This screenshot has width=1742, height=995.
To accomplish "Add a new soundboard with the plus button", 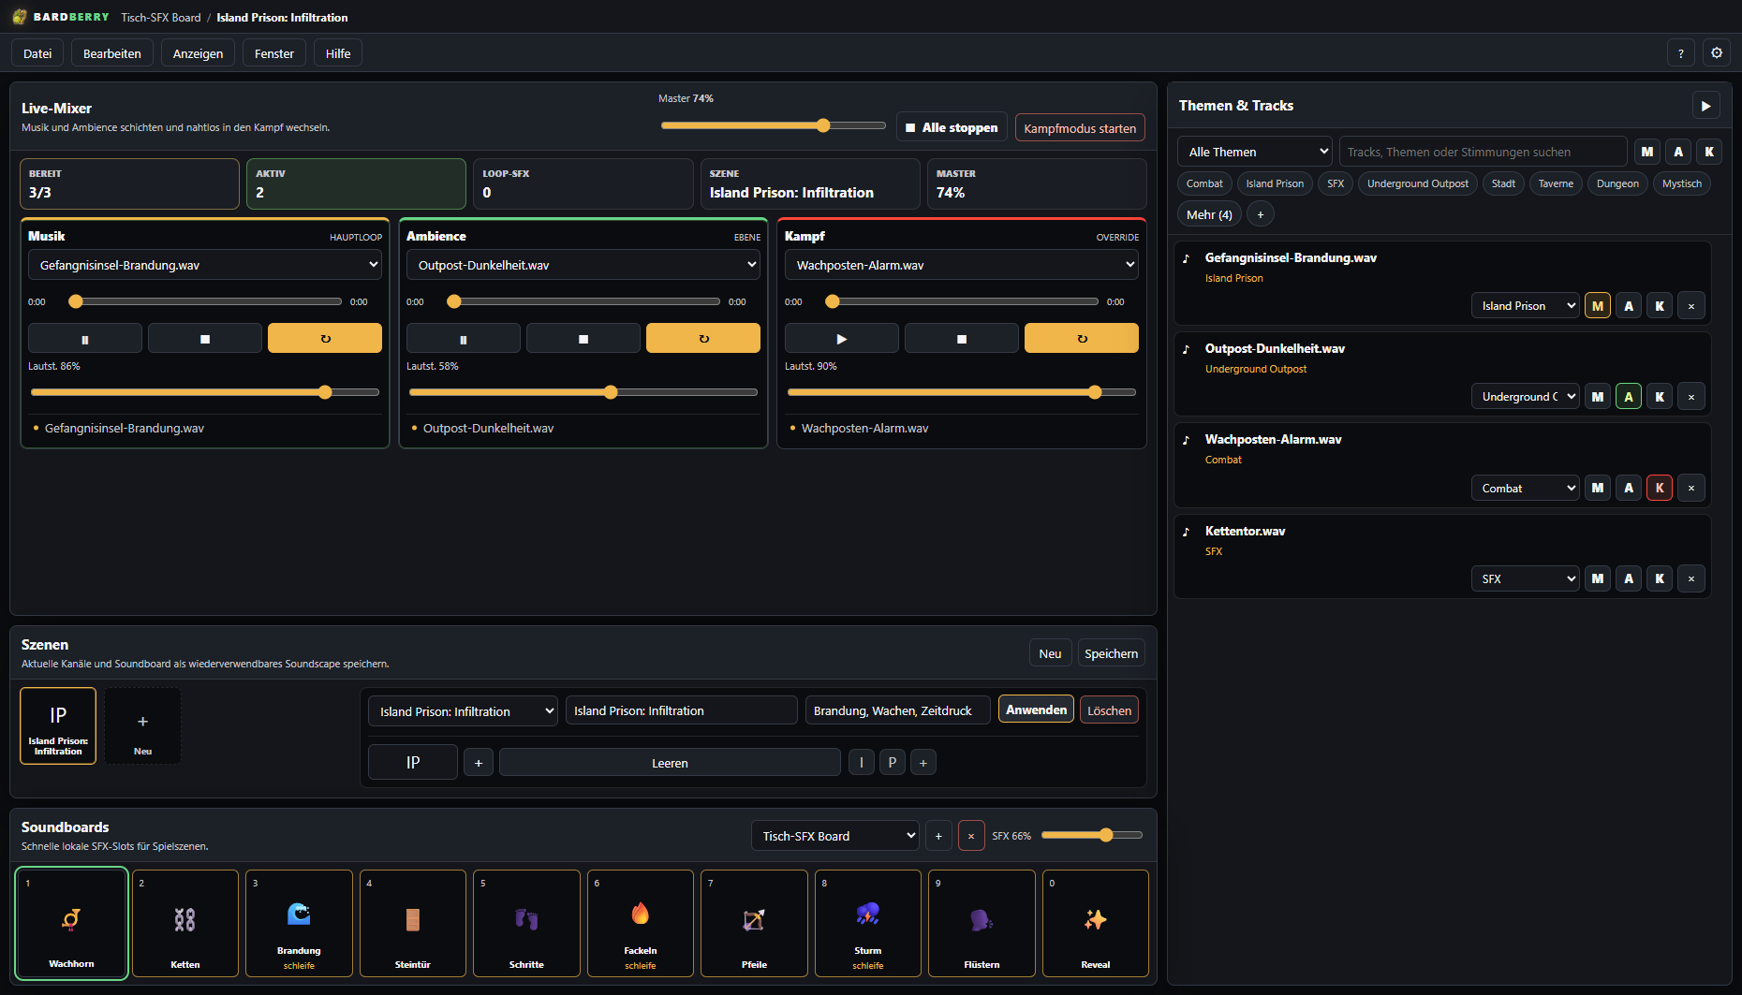I will (938, 836).
